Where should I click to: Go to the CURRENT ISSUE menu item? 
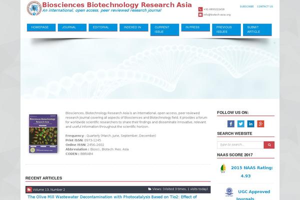point(164,29)
